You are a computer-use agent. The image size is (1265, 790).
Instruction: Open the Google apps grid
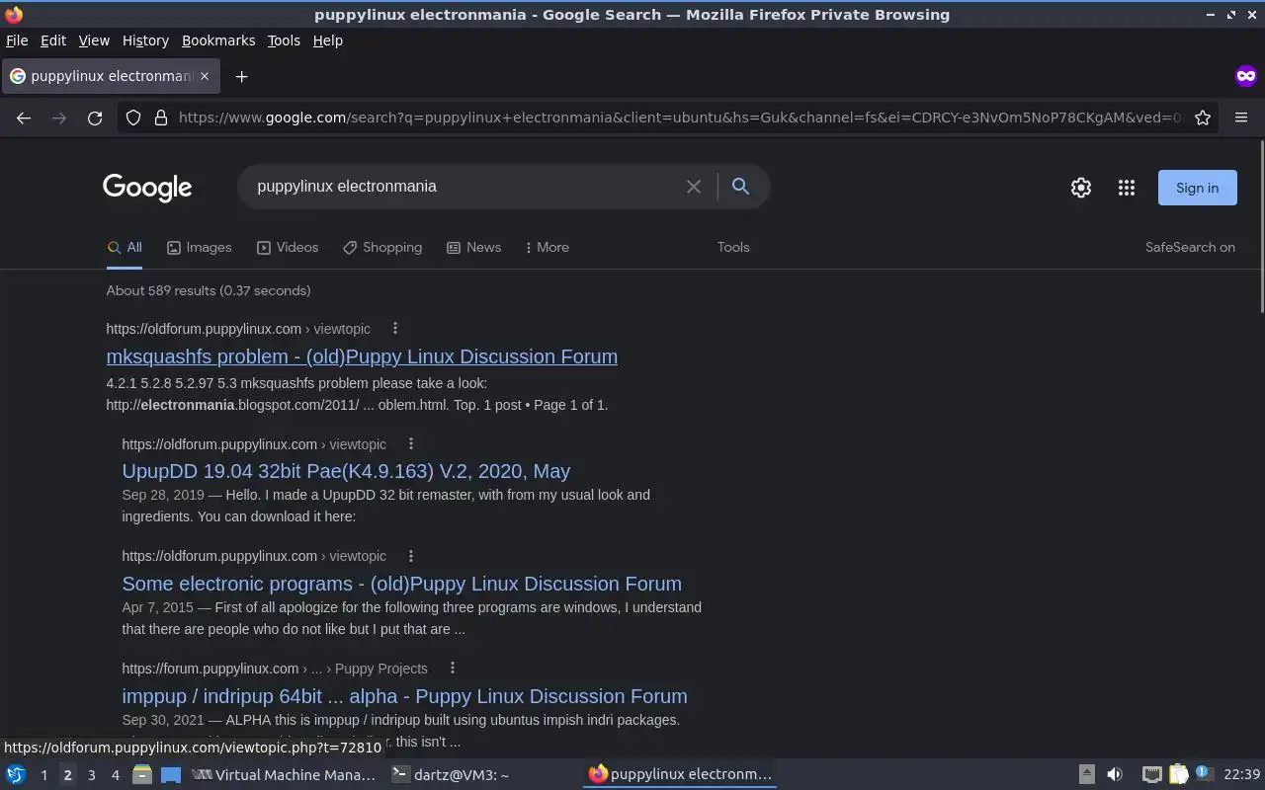[x=1127, y=188]
